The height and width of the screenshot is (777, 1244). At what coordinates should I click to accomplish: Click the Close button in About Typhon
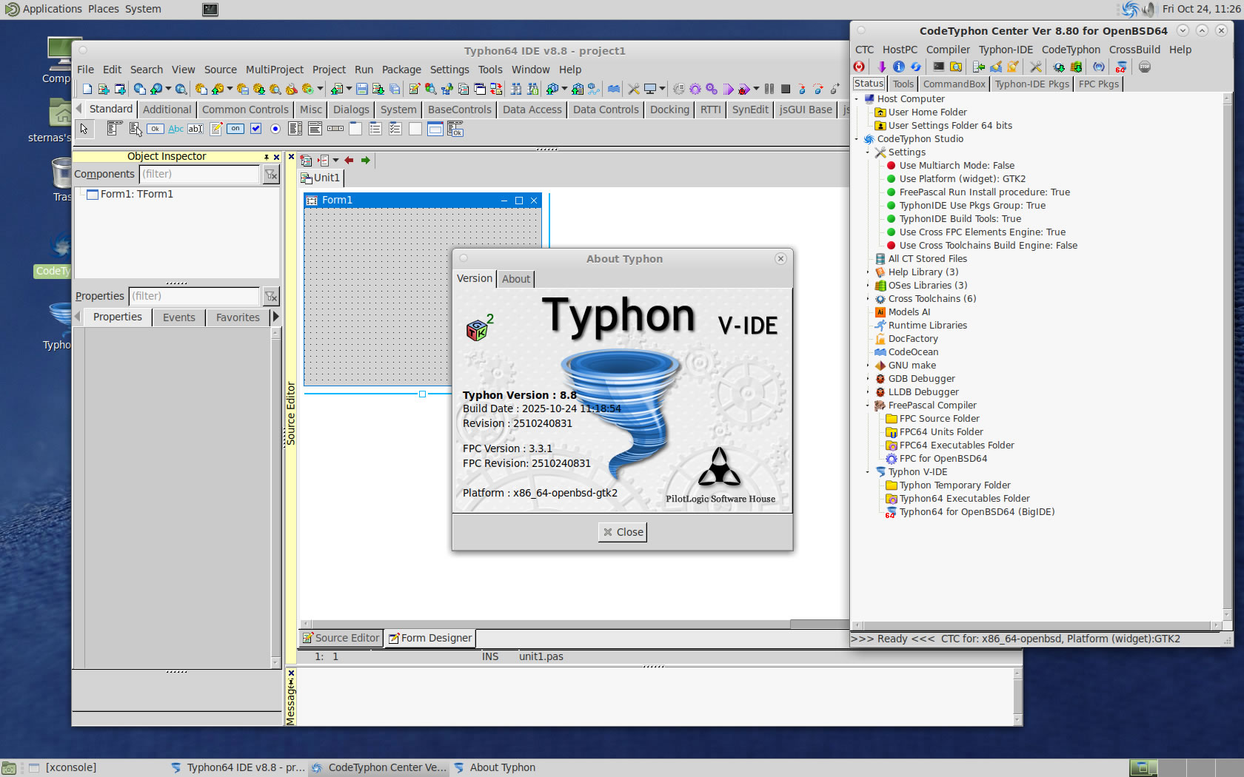pos(622,532)
